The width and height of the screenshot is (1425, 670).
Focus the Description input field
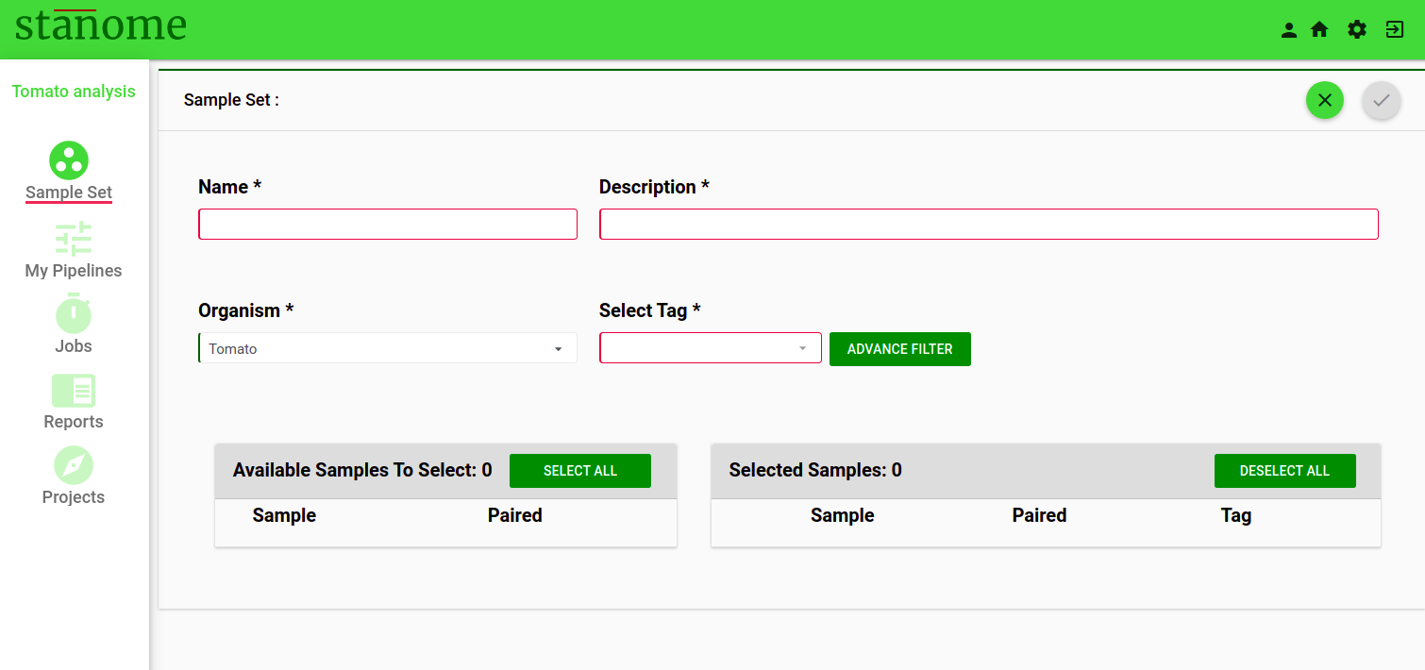point(989,224)
